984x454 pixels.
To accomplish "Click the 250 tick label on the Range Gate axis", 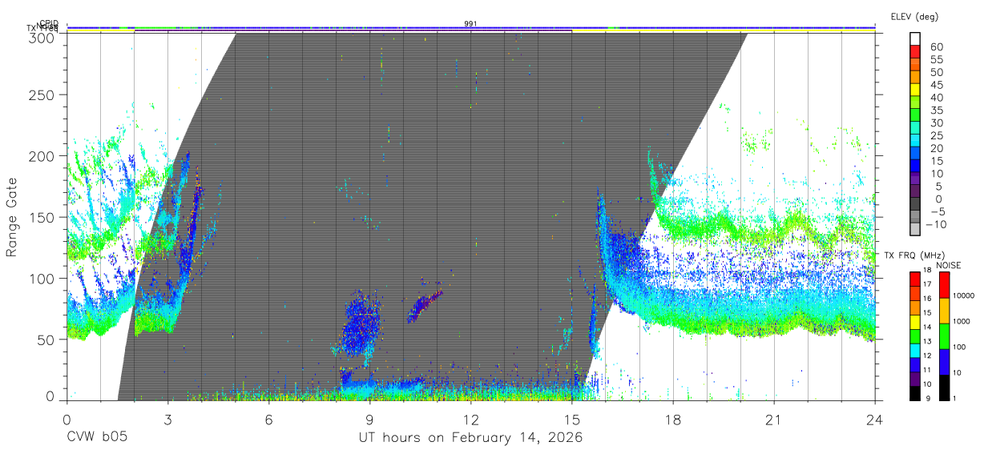I will coord(41,94).
